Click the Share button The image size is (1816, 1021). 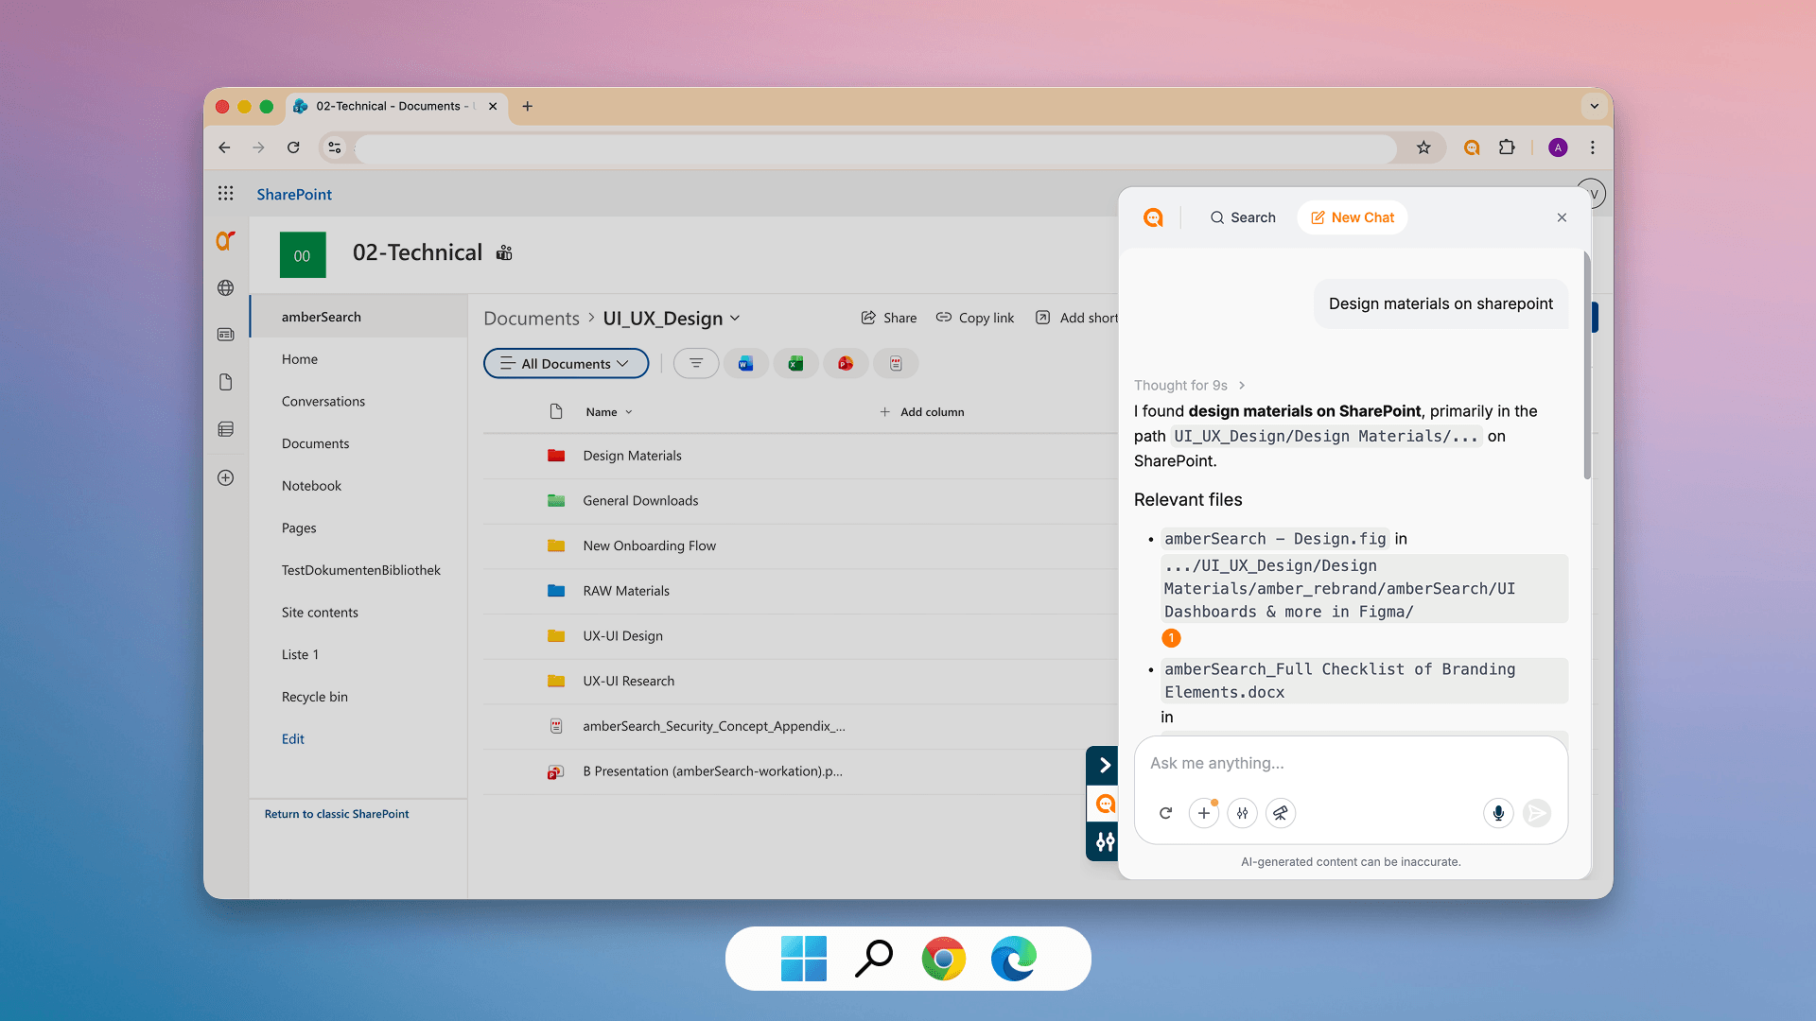coord(889,318)
